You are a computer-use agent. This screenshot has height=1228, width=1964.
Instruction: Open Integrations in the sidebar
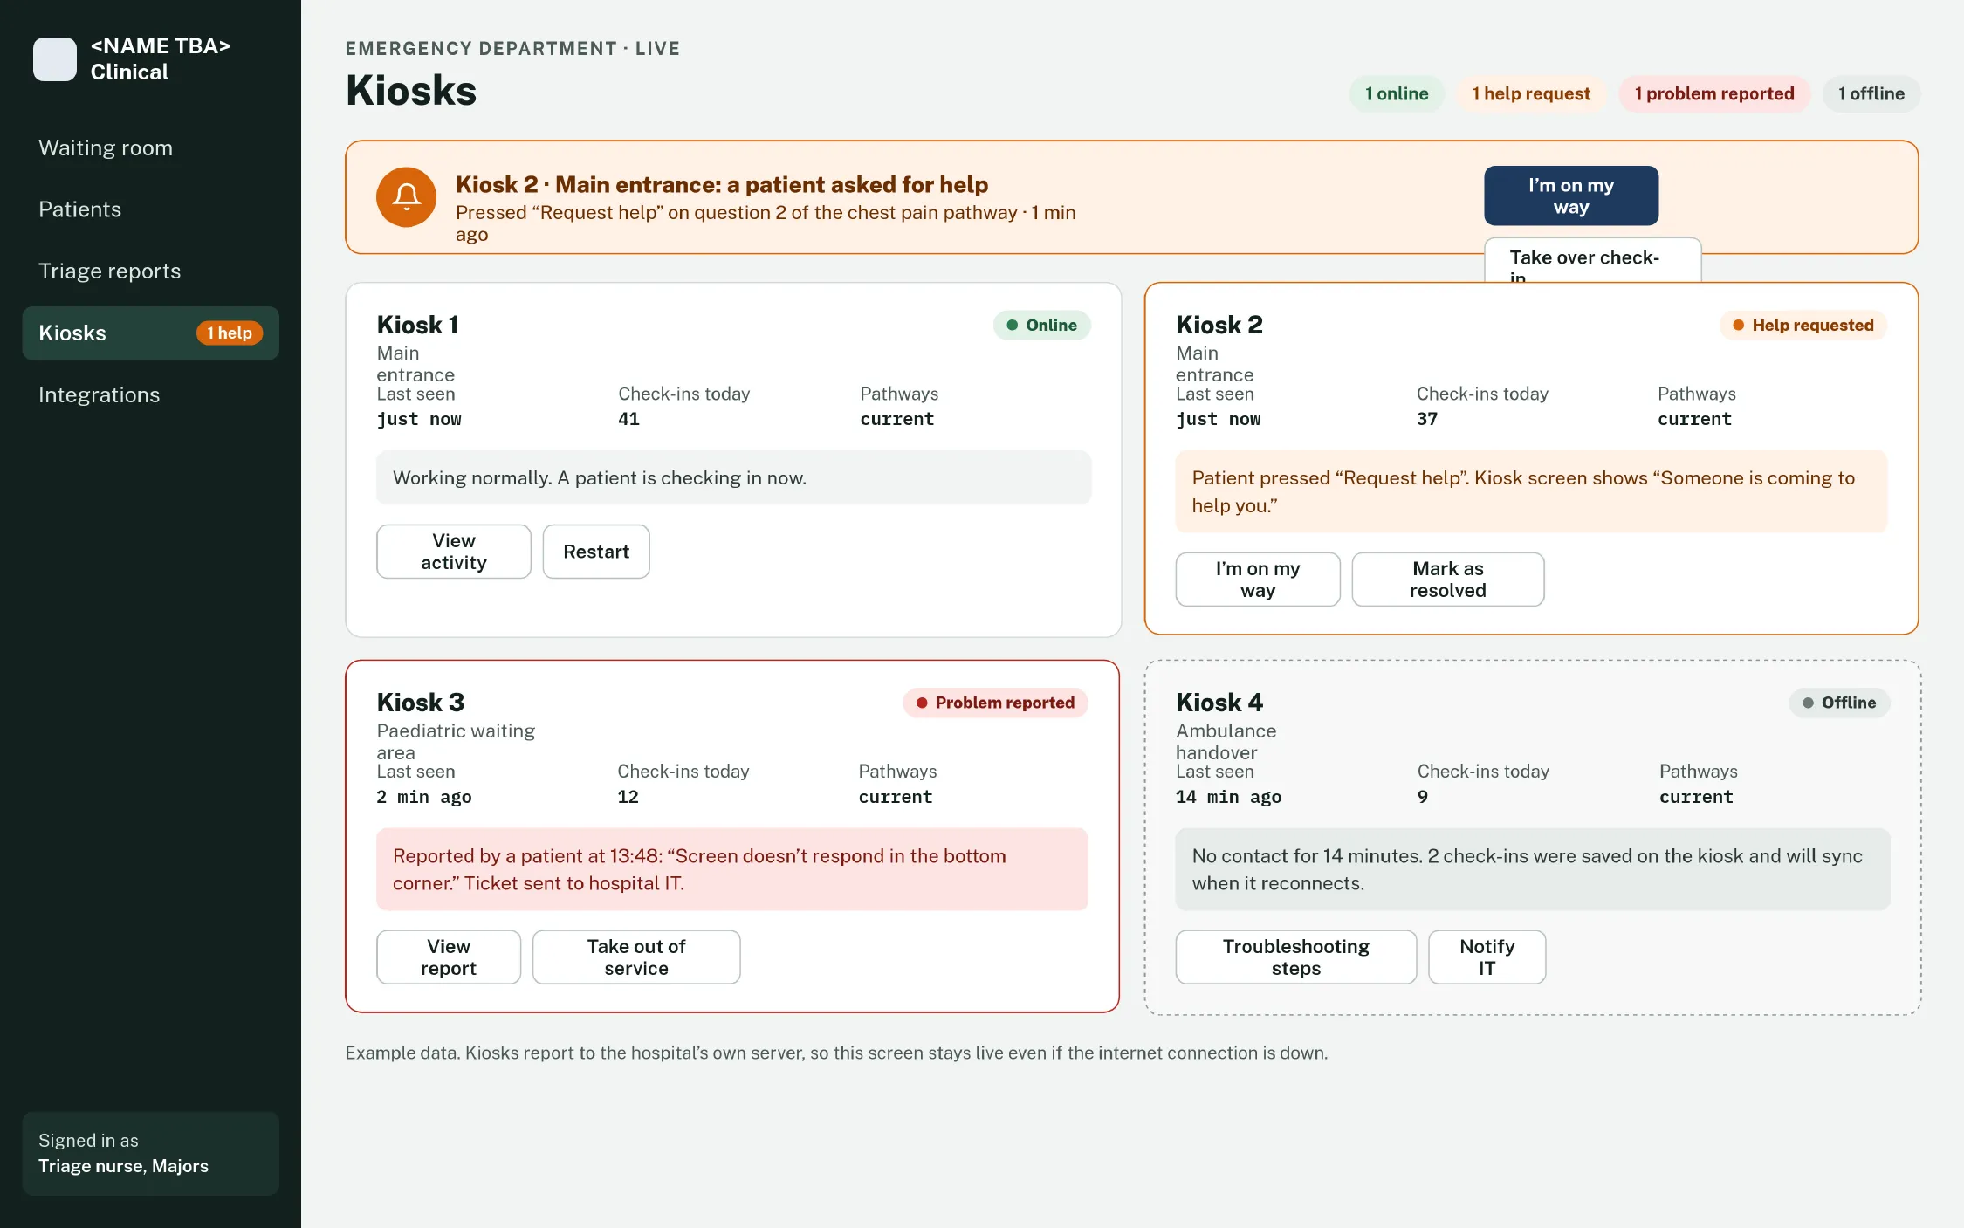click(x=150, y=394)
